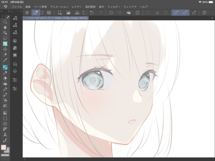Create a new canvas via command bar
Screen dimensions: 215x161
click(60, 13)
